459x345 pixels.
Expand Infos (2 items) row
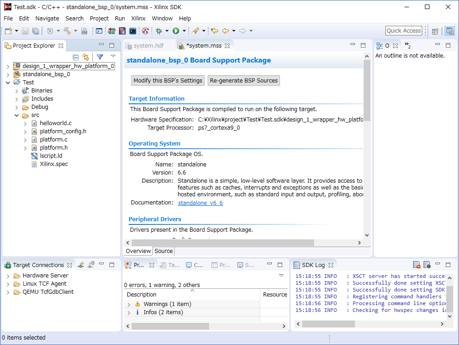click(129, 312)
